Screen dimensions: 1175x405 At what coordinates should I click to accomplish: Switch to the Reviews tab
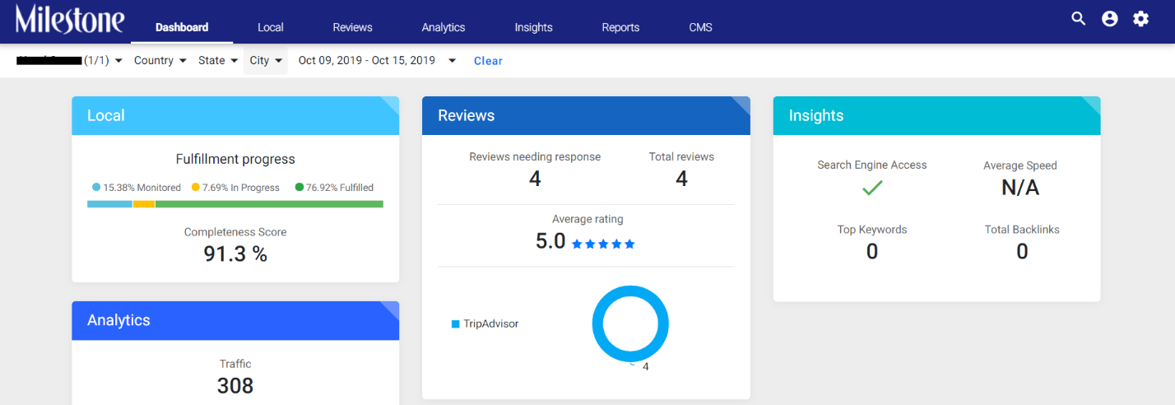(352, 27)
